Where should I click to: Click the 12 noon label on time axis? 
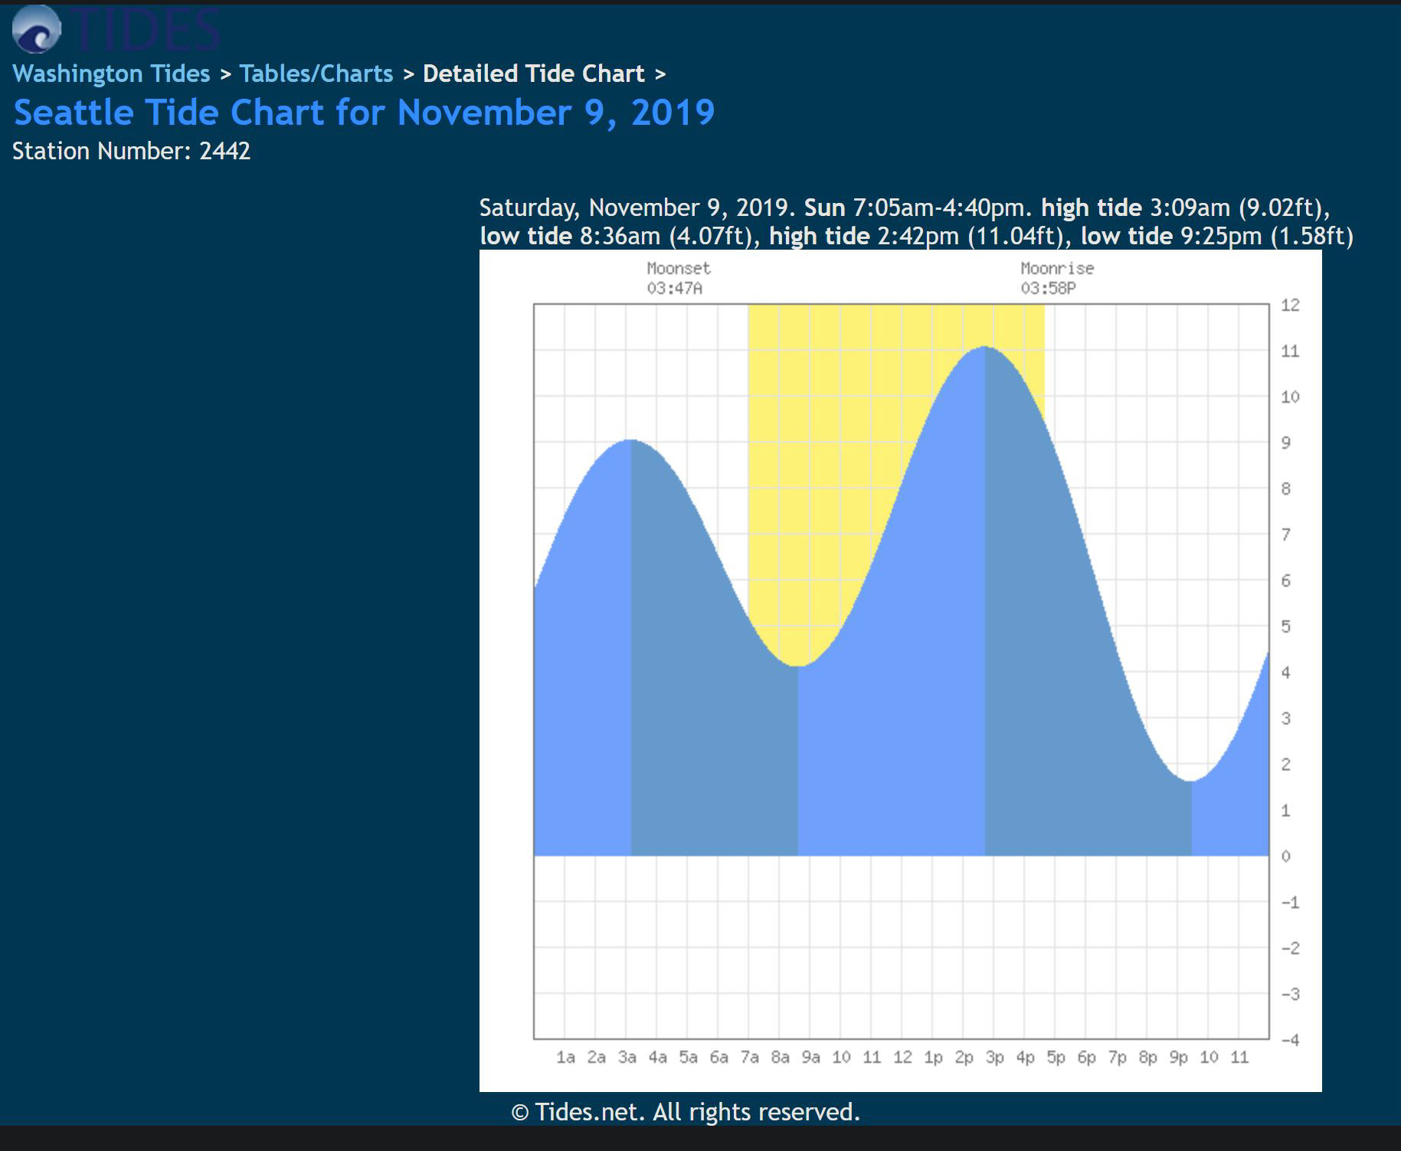902,1058
